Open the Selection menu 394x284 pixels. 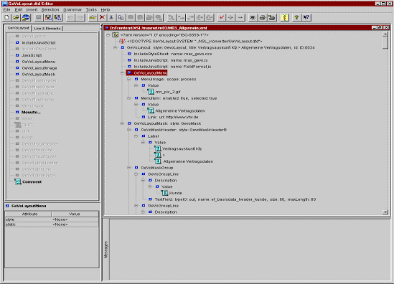50,9
